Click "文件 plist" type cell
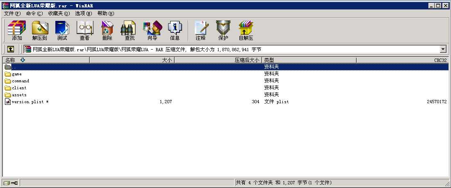 (276, 102)
